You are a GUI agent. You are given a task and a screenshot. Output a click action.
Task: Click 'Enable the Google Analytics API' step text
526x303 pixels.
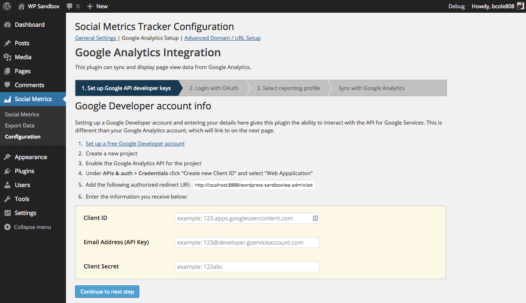click(x=143, y=163)
